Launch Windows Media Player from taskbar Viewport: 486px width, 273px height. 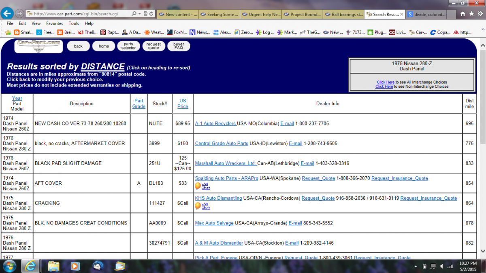[75, 266]
